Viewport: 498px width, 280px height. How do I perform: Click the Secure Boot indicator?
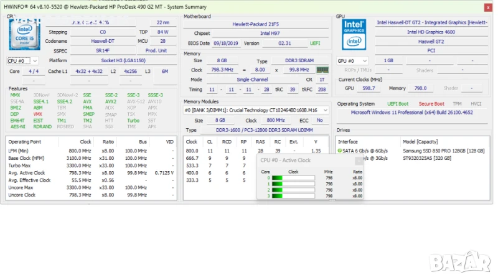(431, 104)
